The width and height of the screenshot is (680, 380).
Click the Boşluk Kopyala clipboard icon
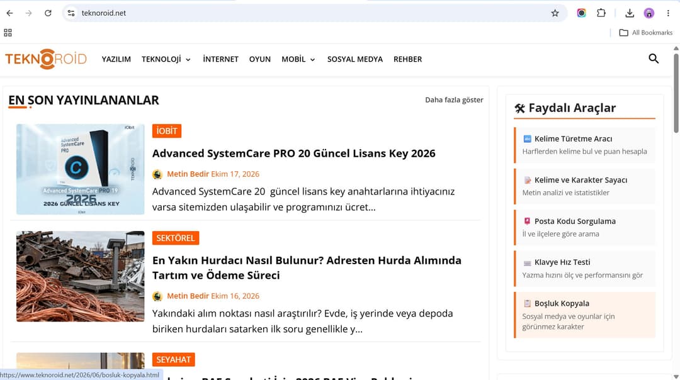528,303
